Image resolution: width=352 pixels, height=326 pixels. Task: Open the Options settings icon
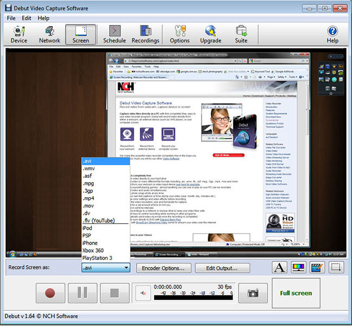pos(180,34)
